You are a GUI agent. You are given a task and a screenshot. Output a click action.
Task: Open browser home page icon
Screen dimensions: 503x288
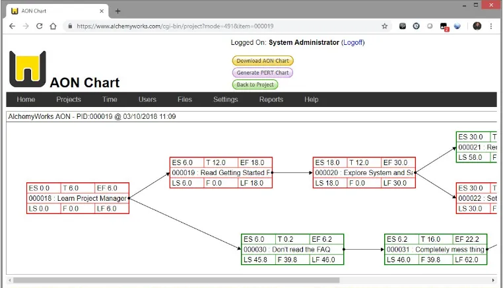(x=53, y=26)
